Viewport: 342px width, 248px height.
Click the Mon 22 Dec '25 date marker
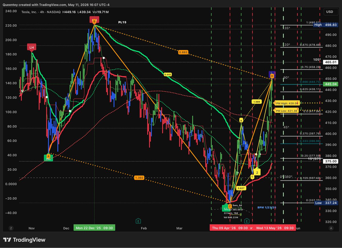[94, 228]
